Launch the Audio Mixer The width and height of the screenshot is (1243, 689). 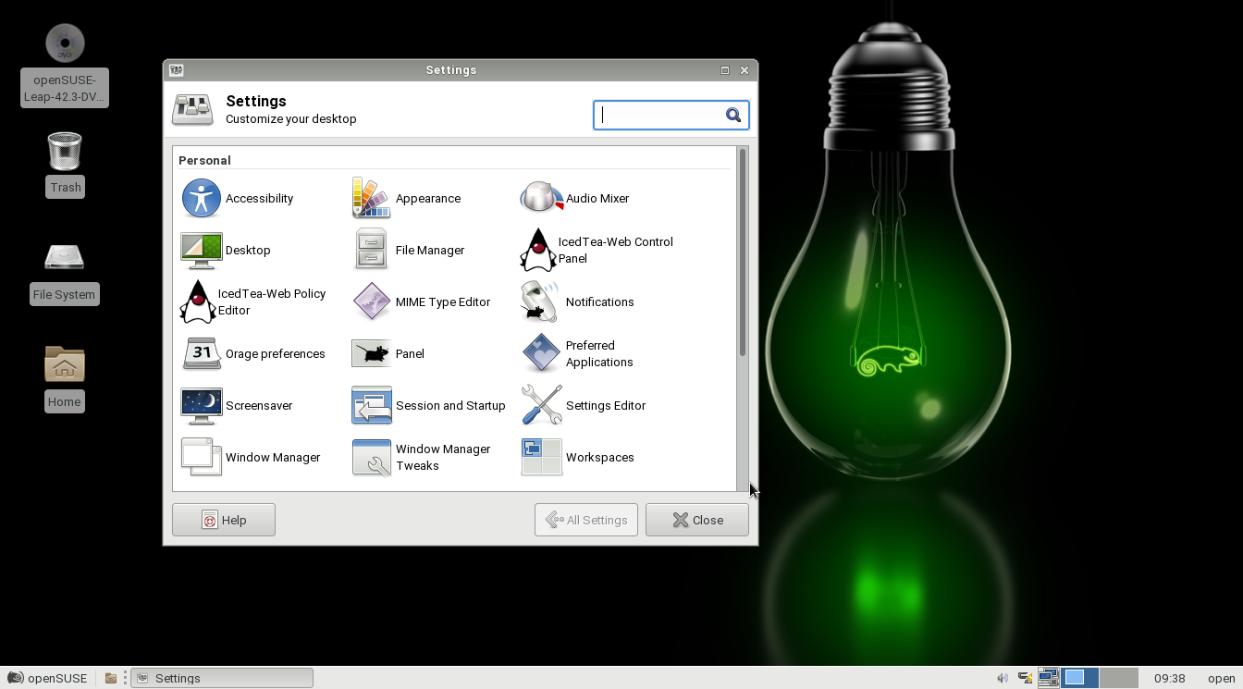pos(541,199)
